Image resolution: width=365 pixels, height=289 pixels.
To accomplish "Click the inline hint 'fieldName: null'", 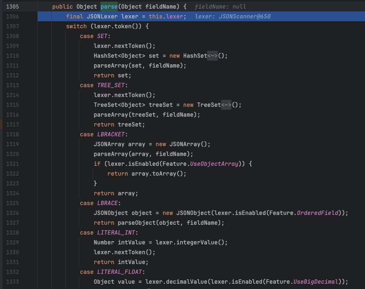I will (x=220, y=7).
